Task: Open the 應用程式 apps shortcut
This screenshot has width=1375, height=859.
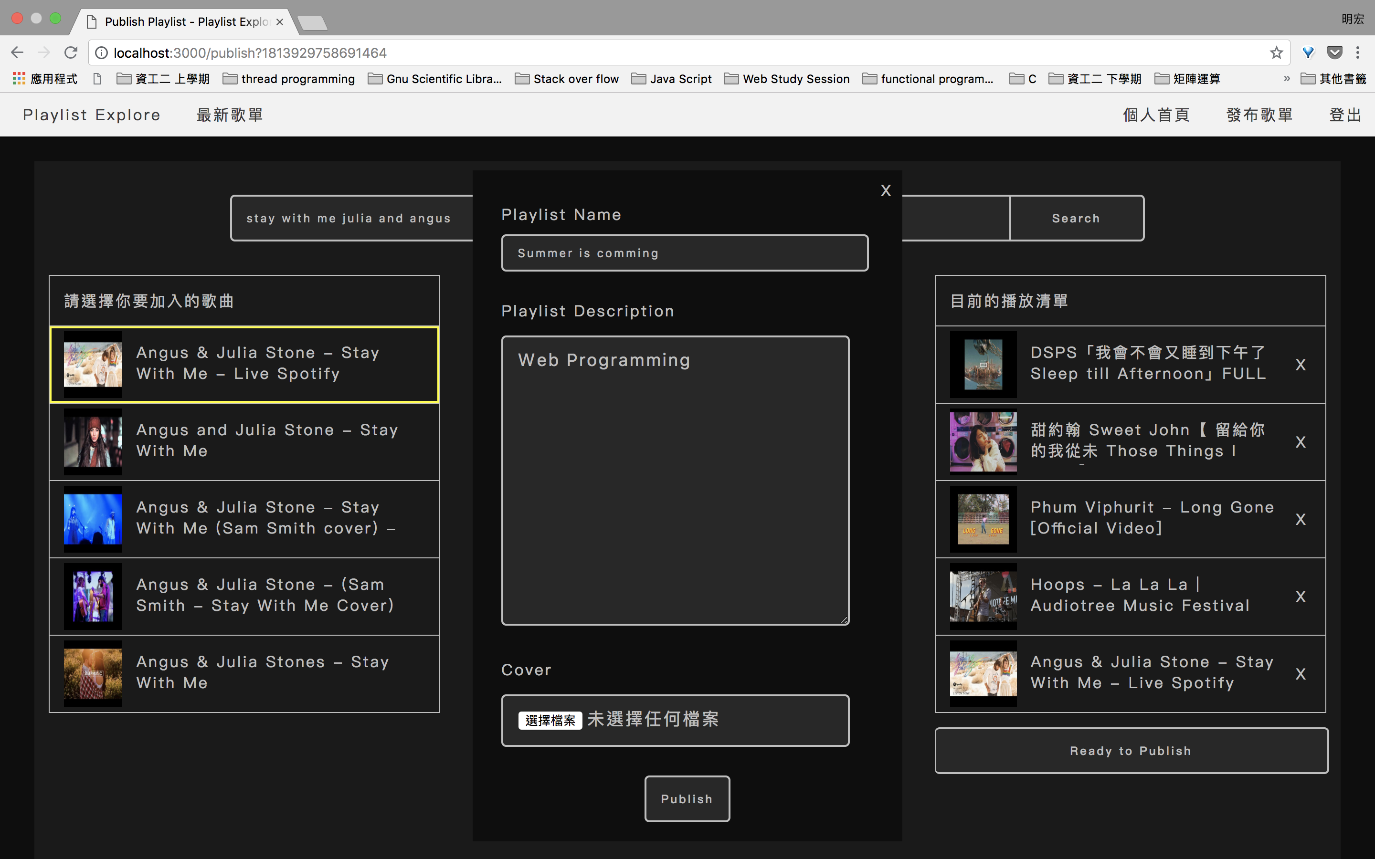Action: coord(45,79)
